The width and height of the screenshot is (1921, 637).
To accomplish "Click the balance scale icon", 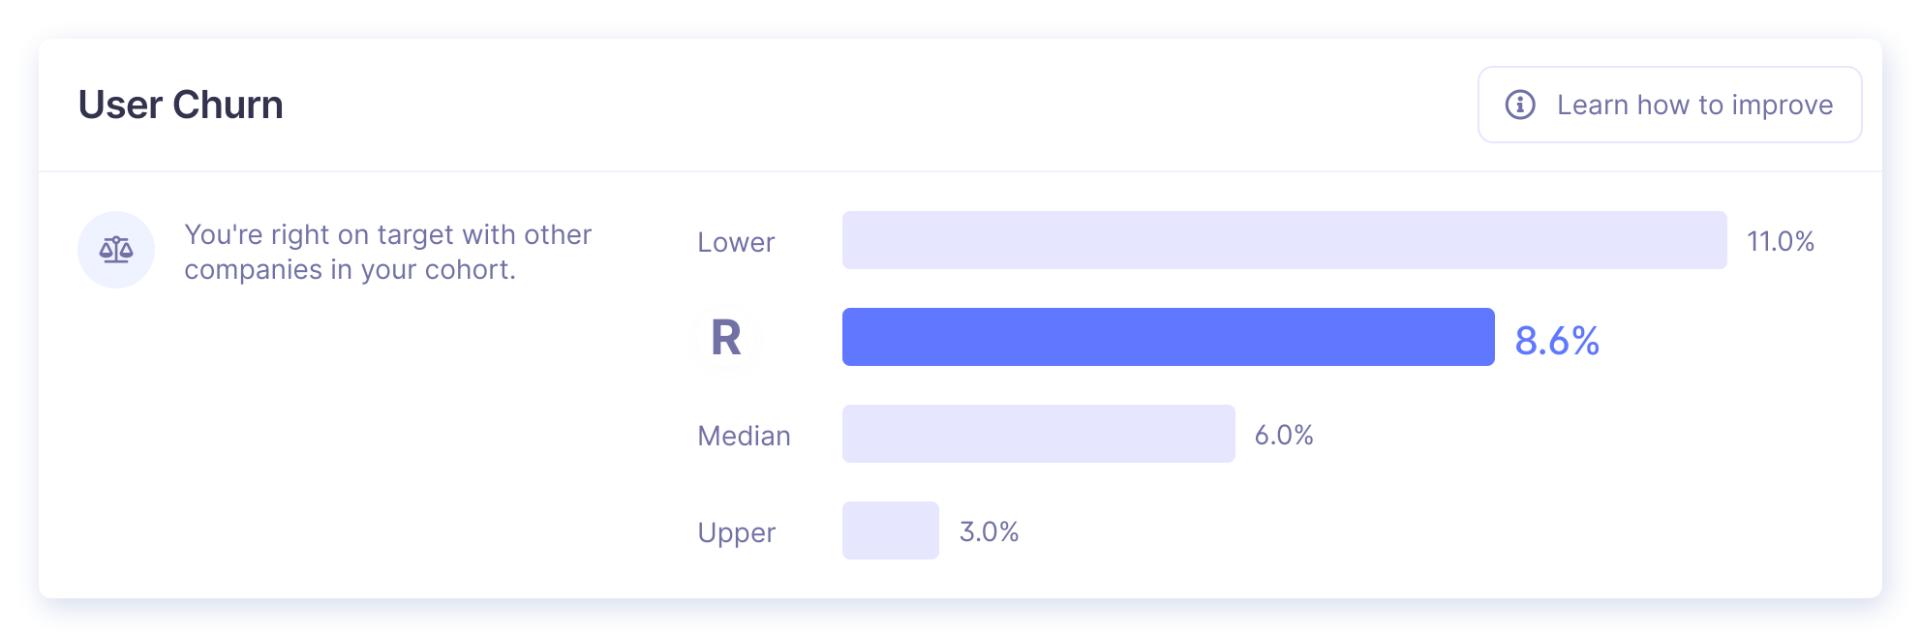I will (x=116, y=250).
